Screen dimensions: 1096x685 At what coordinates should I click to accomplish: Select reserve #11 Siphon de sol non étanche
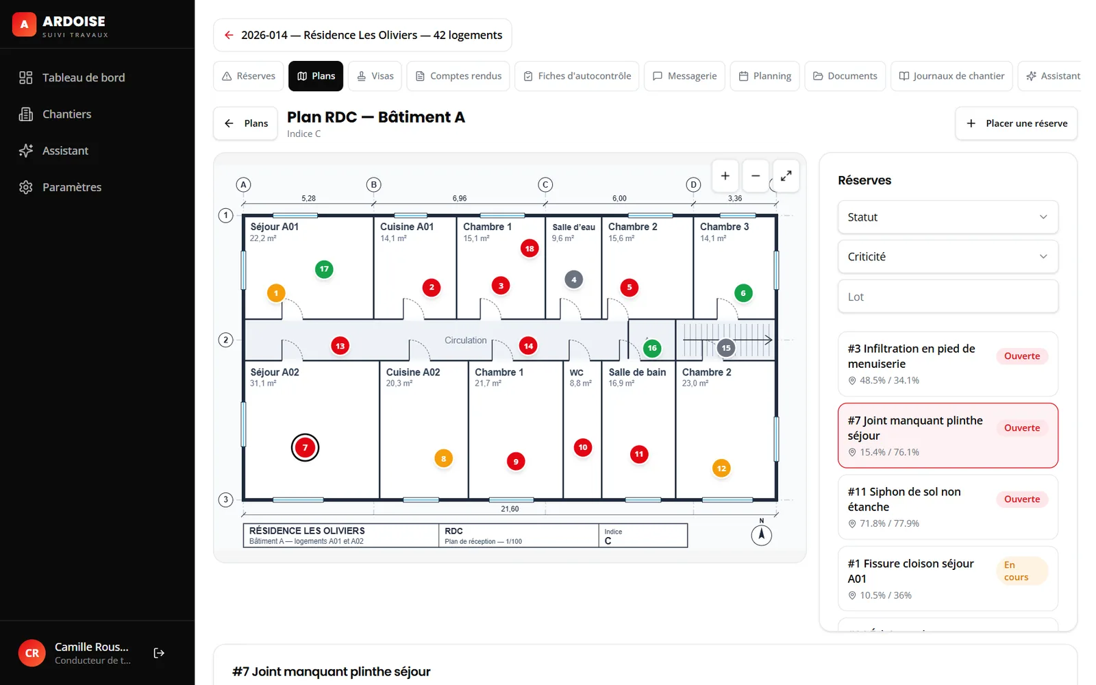[x=948, y=507]
